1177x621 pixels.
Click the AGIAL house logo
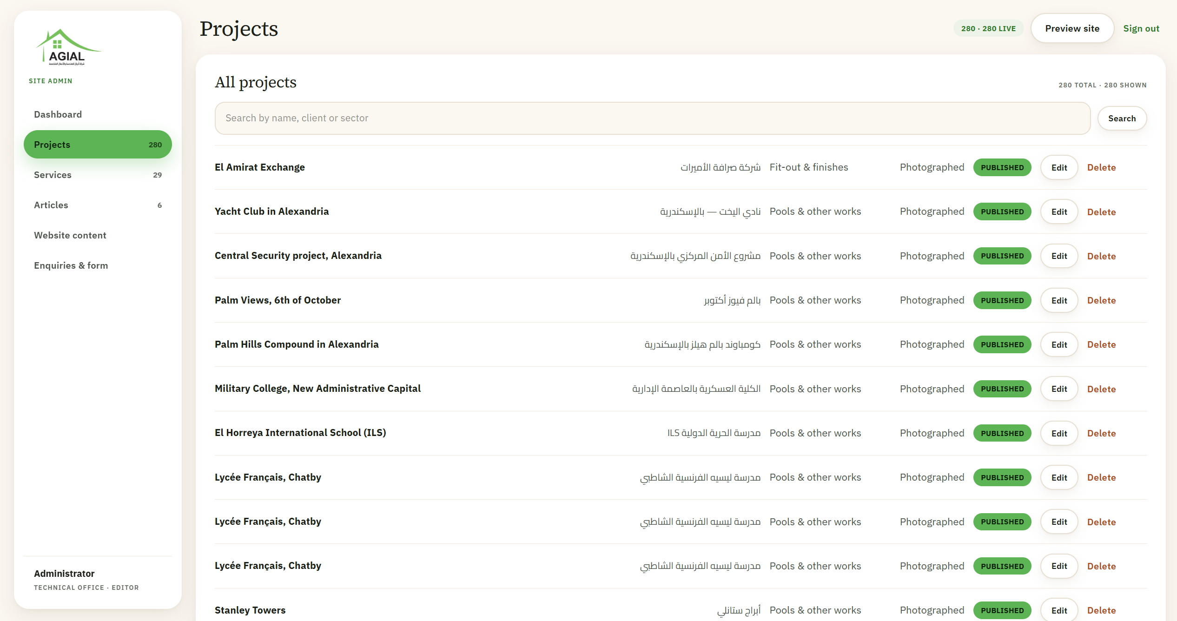coord(68,47)
